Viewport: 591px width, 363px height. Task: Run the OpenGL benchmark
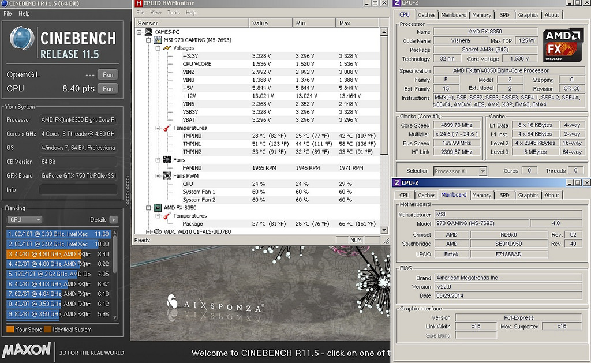(x=108, y=74)
